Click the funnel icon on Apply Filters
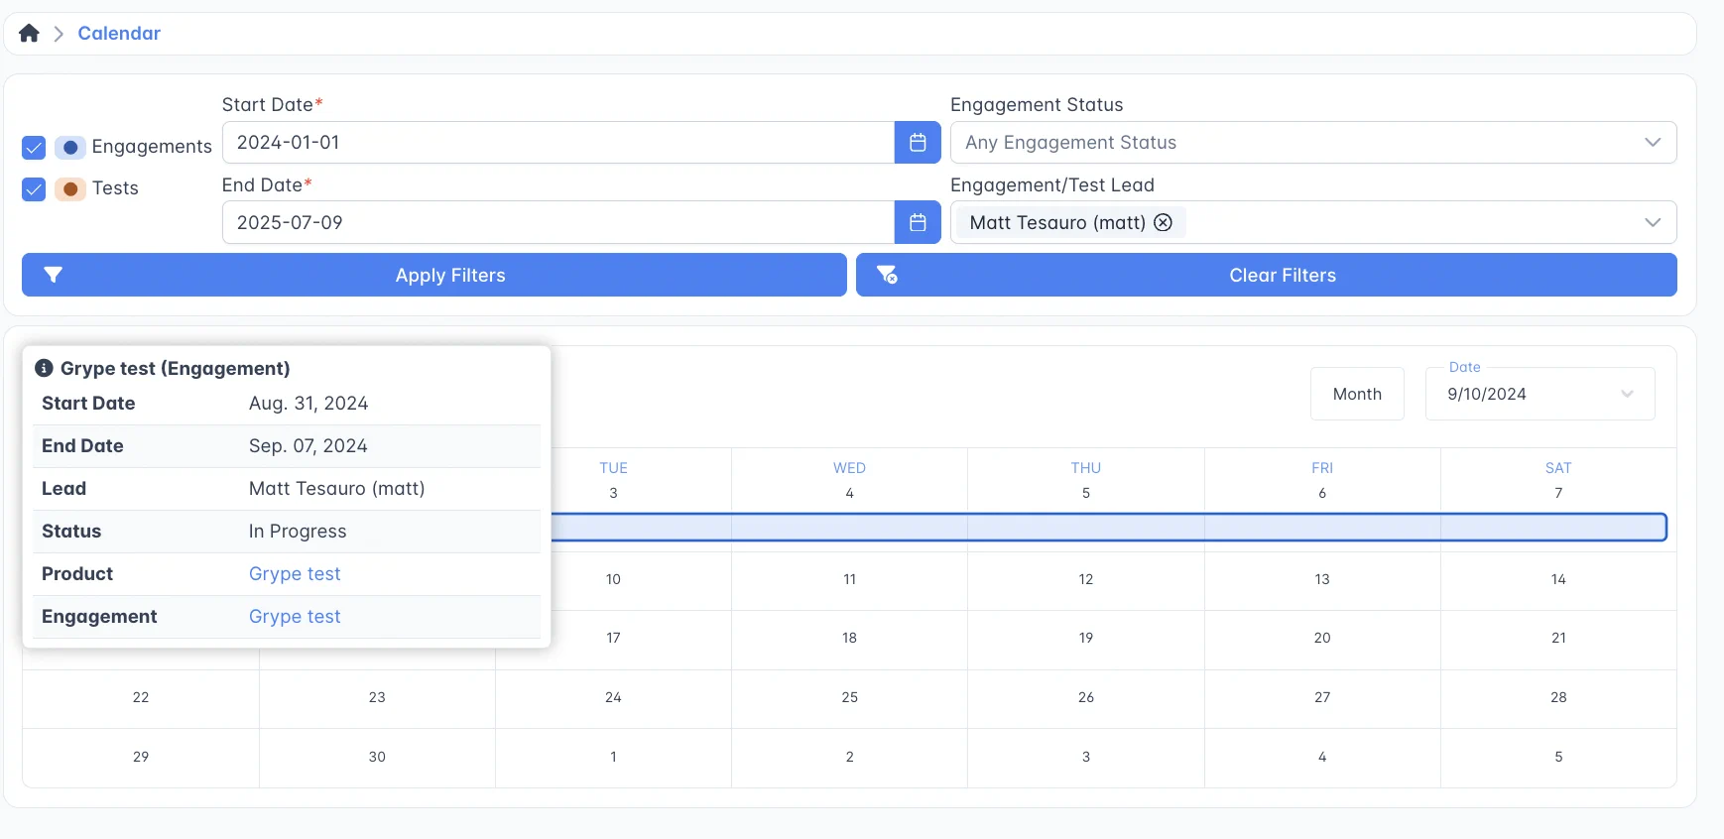Screen dimensions: 1724x839 pyautogui.click(x=54, y=276)
